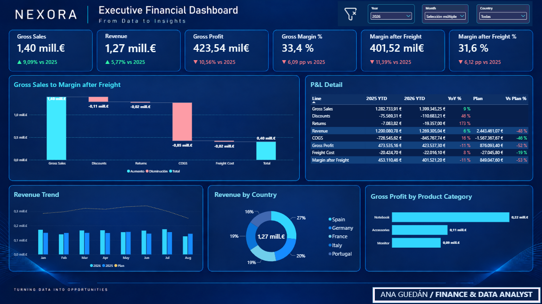Click the Portugal legend item
Screen dimensions: 542x304
[340, 254]
